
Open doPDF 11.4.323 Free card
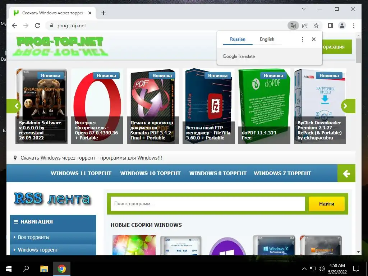click(x=264, y=106)
